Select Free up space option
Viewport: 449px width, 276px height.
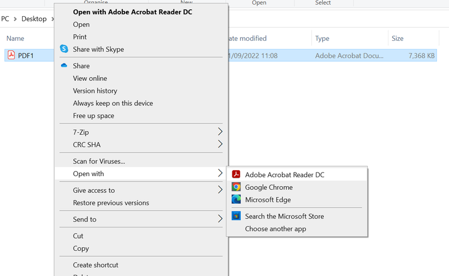coord(93,116)
